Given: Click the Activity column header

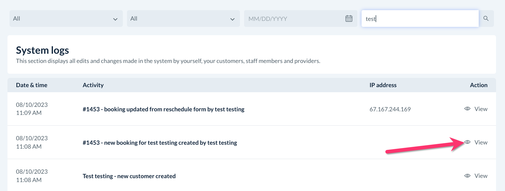Looking at the screenshot, I should (93, 85).
